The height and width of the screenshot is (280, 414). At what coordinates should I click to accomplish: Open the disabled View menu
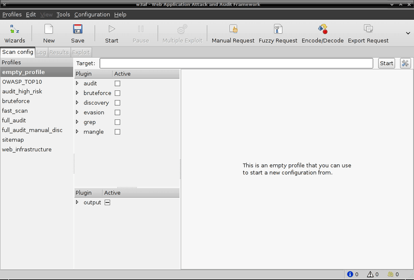pyautogui.click(x=46, y=15)
